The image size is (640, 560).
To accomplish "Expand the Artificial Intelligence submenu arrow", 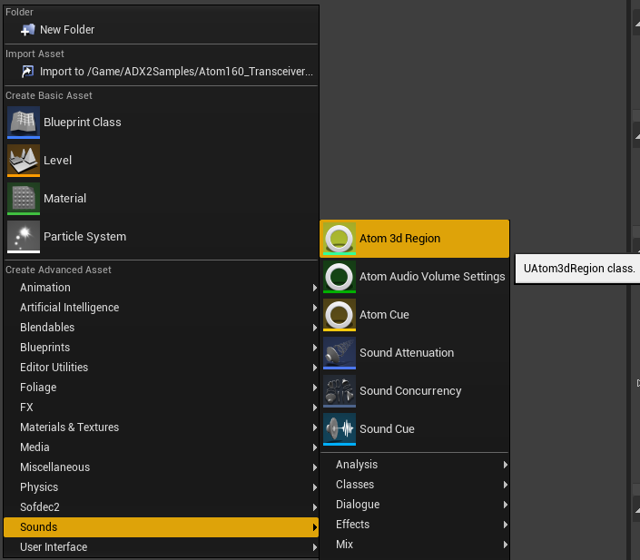I will 315,308.
